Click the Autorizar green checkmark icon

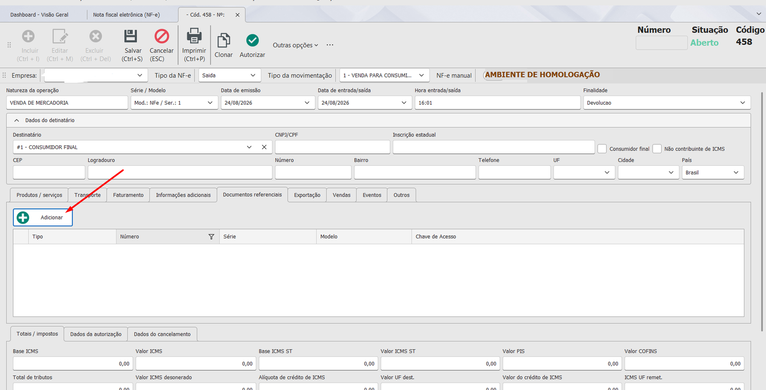coord(252,40)
